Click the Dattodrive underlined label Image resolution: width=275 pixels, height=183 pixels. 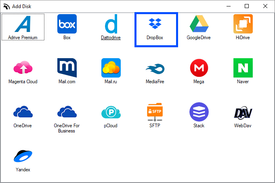coord(111,38)
